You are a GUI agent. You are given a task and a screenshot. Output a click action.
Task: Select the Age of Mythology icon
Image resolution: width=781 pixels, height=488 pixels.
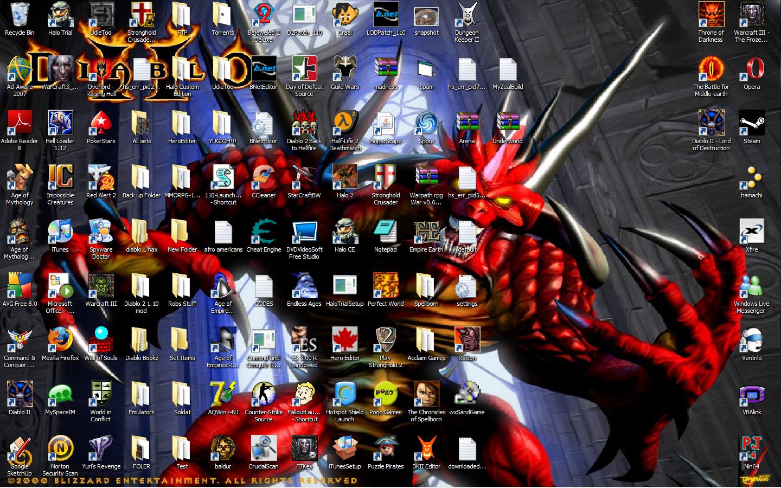(x=20, y=177)
